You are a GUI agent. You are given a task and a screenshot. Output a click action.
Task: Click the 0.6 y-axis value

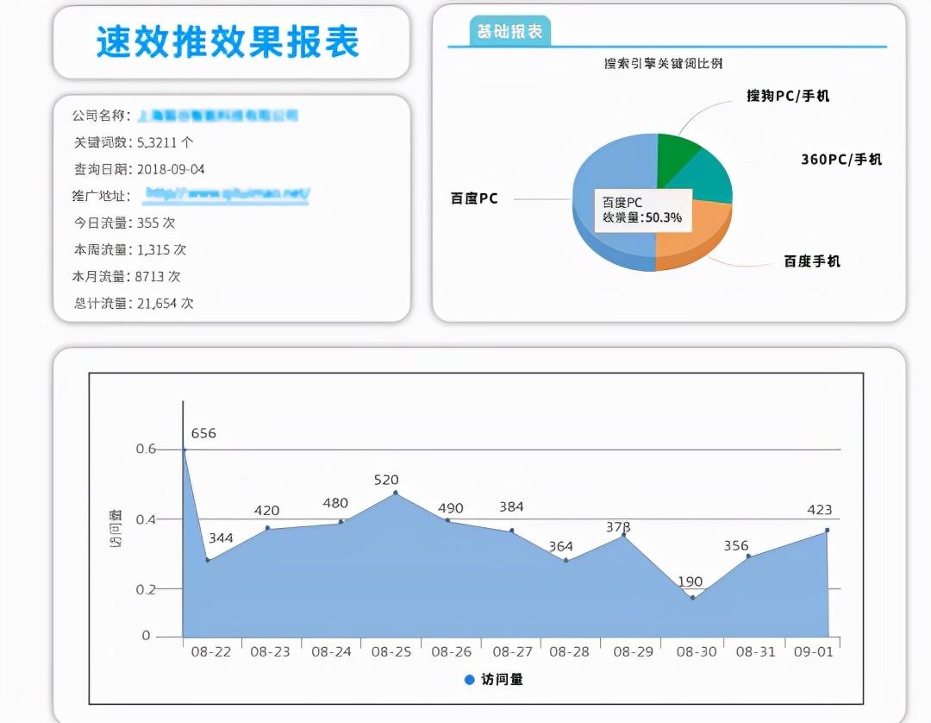tap(146, 449)
